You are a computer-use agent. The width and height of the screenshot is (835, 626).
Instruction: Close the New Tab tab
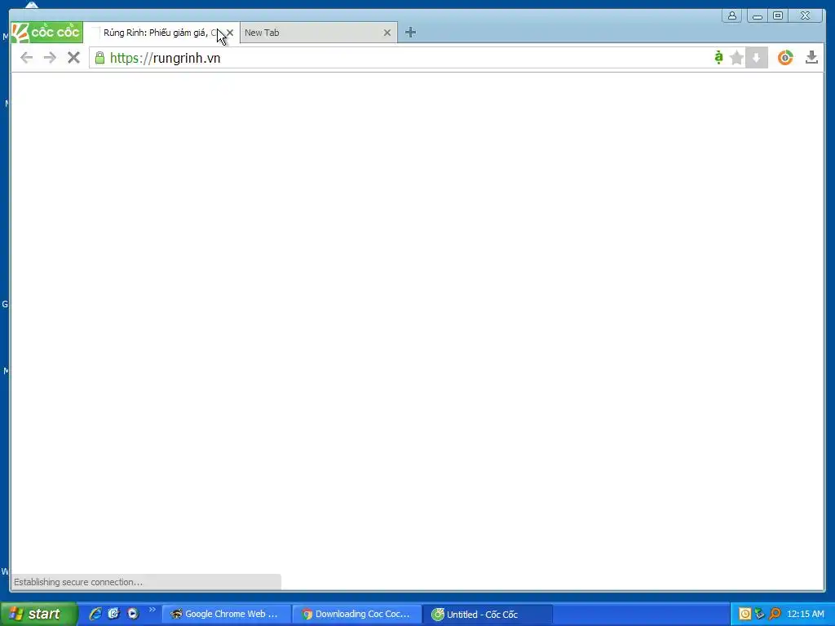[387, 33]
